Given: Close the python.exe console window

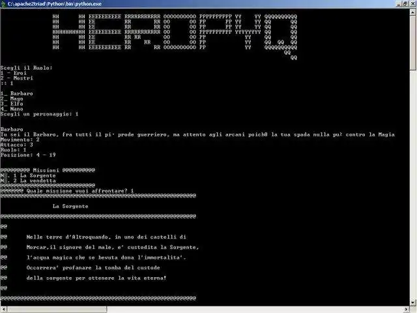Looking at the screenshot, I should pos(412,4).
